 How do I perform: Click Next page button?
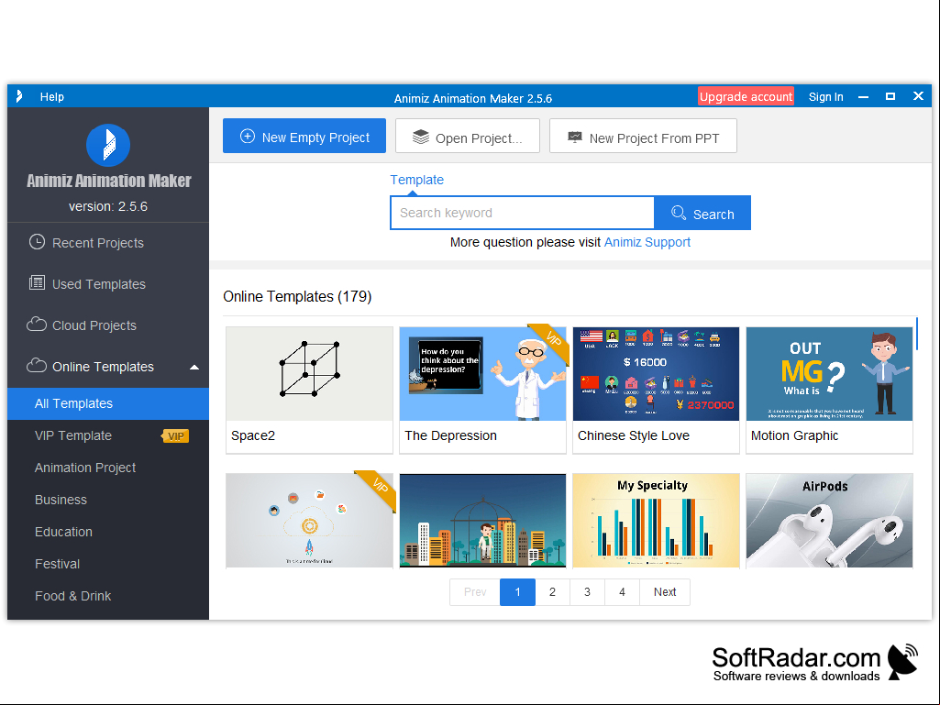pyautogui.click(x=665, y=592)
